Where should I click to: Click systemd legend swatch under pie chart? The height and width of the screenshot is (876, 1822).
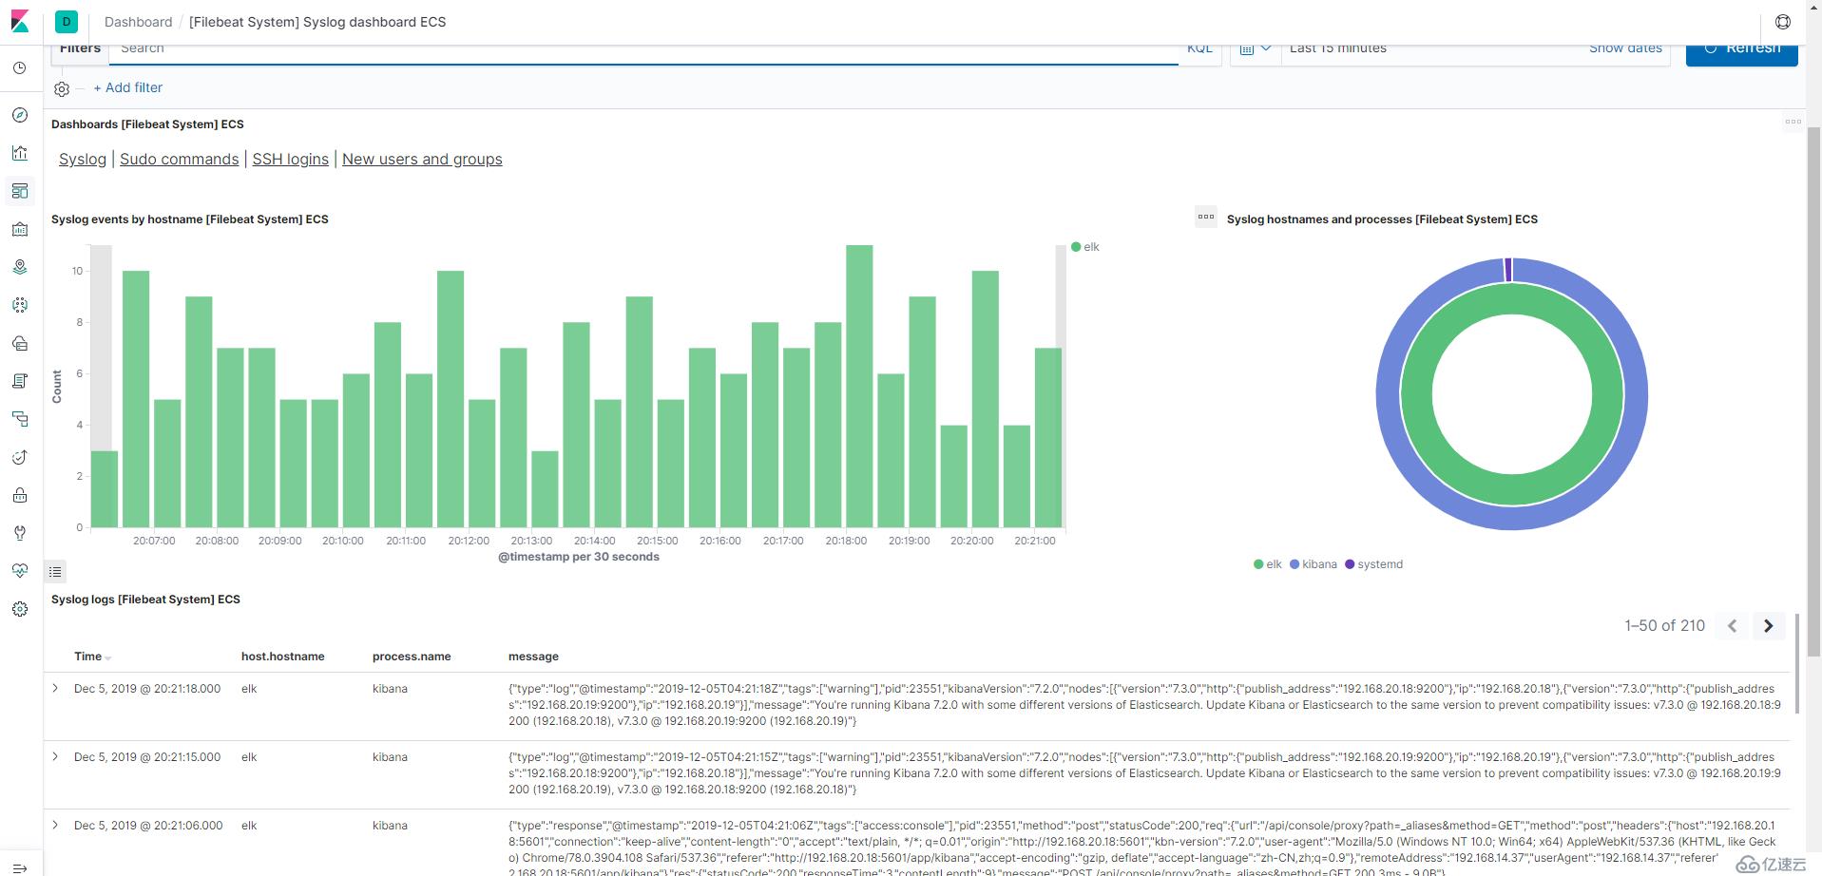(1350, 564)
